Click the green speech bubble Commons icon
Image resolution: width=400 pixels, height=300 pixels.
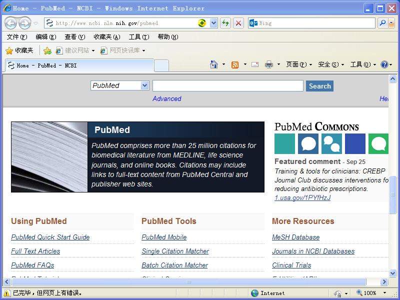pos(378,143)
